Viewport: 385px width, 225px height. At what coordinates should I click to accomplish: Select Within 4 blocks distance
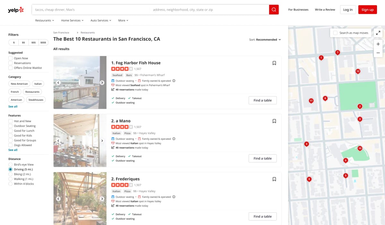pos(11,184)
